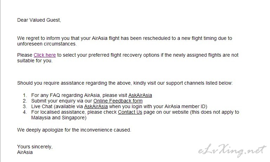Open the Contact Us link
This screenshot has height=162, width=270.
tap(130, 112)
